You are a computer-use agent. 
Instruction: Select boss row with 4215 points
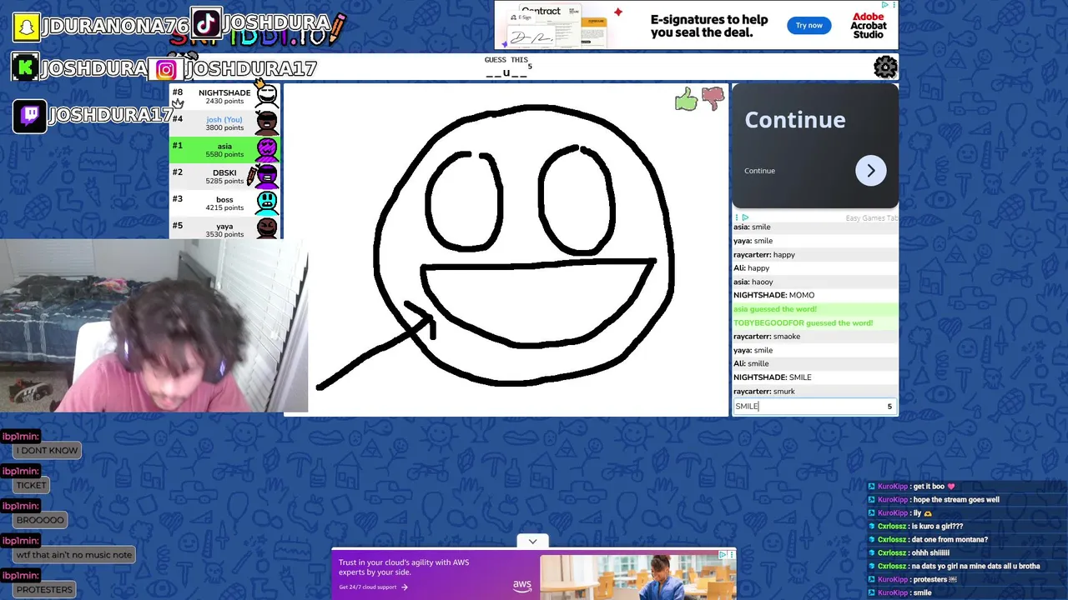tap(225, 203)
